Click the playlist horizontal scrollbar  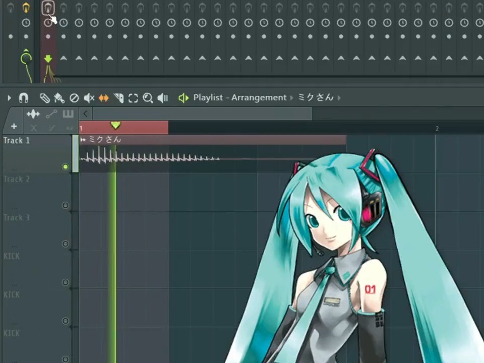click(202, 114)
